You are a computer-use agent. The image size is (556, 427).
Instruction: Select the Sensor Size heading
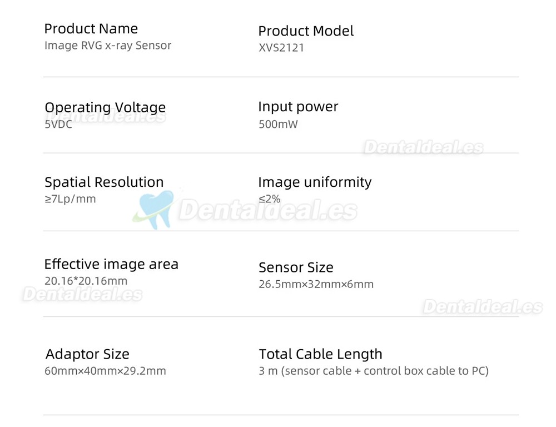[x=296, y=267]
